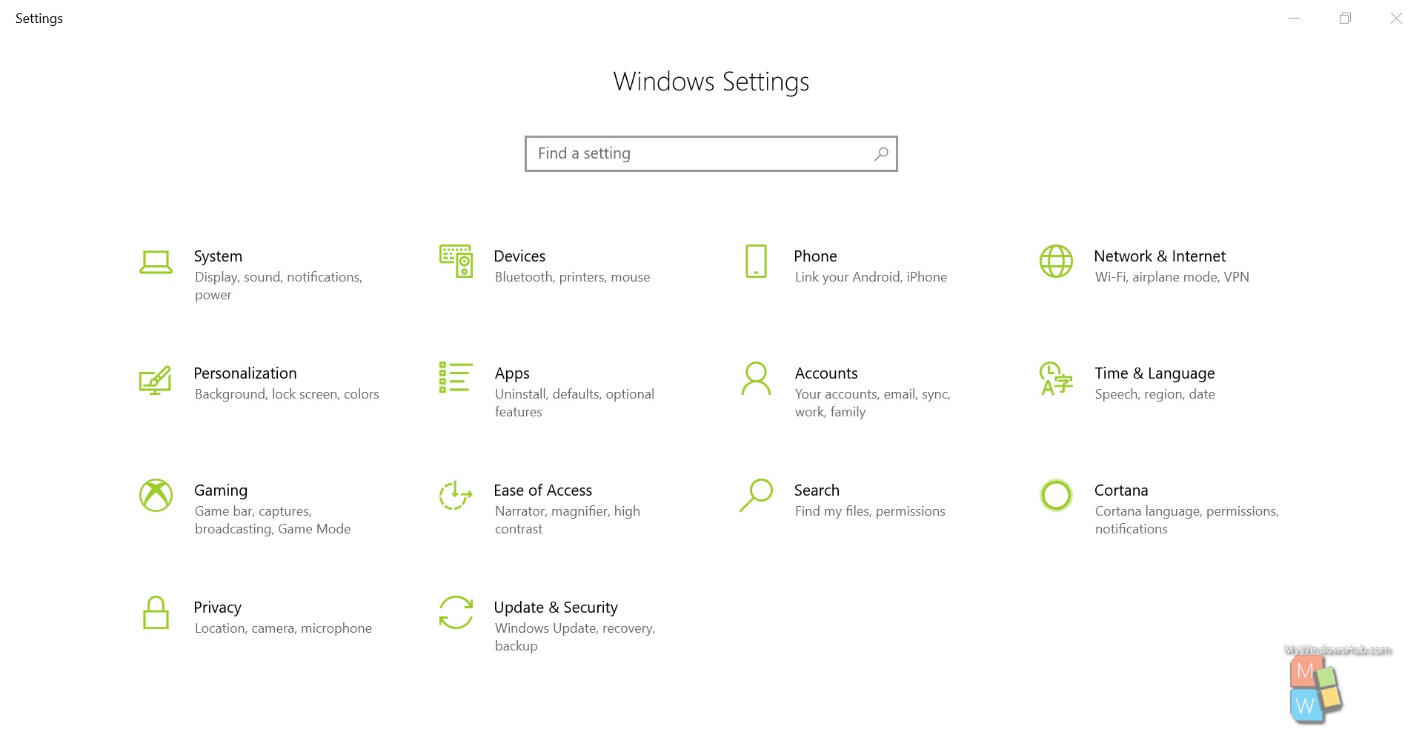
Task: Click the Privacy padlock icon
Action: point(156,612)
